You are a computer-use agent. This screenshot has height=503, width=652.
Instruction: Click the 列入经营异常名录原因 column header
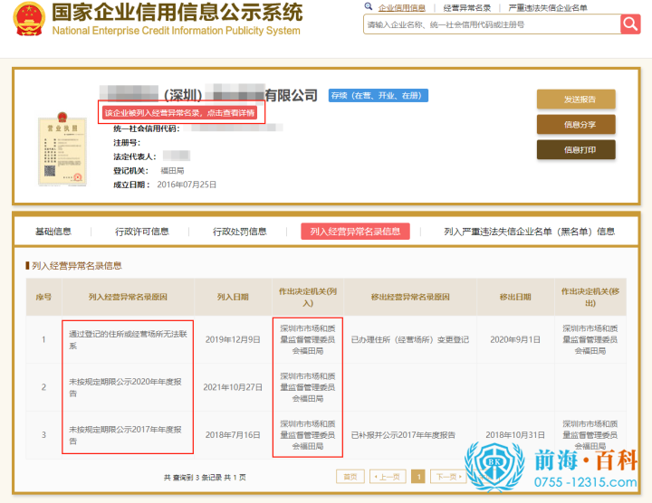pos(128,297)
